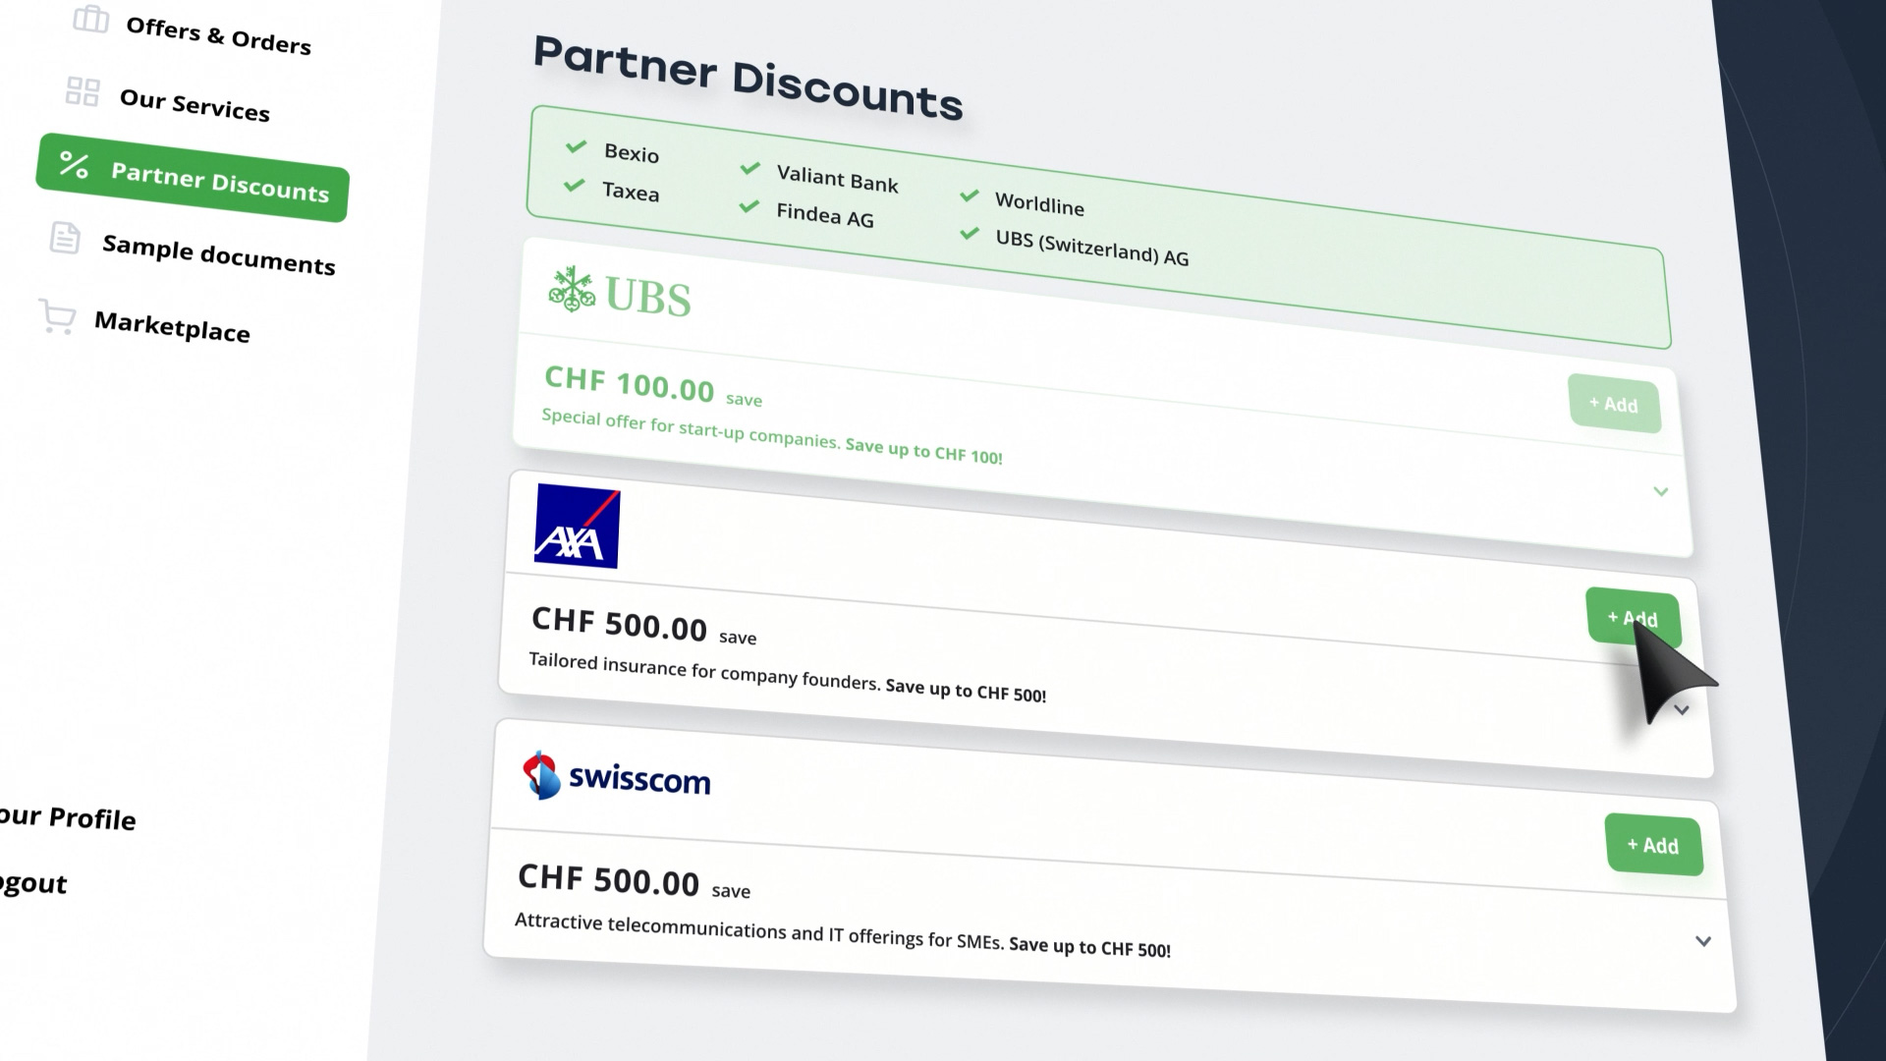Click the Offers & Orders briefcase icon
This screenshot has height=1061, width=1886.
90,19
